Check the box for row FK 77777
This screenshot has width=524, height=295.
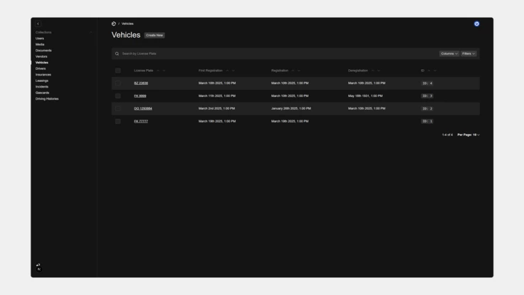pos(118,121)
